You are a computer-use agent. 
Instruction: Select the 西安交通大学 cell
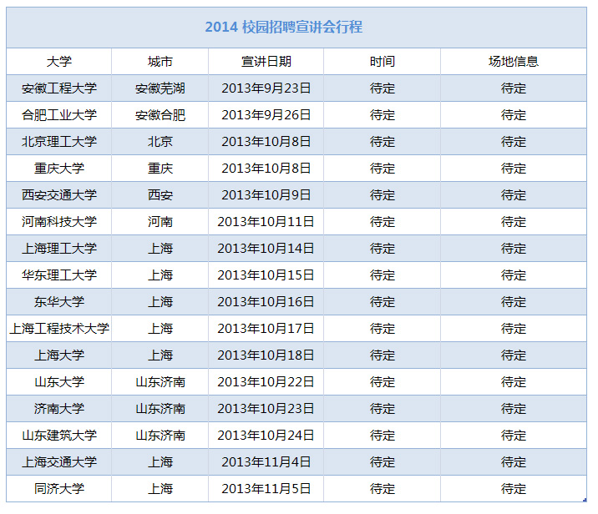59,195
